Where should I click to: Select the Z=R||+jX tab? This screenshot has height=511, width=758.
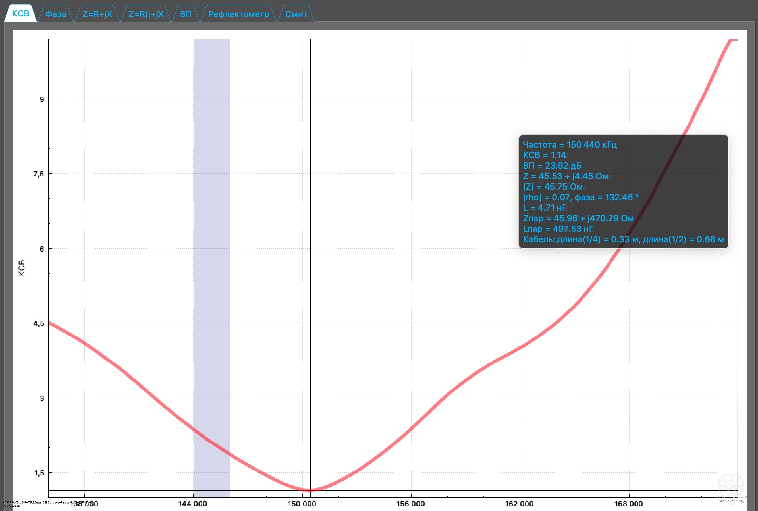point(146,14)
